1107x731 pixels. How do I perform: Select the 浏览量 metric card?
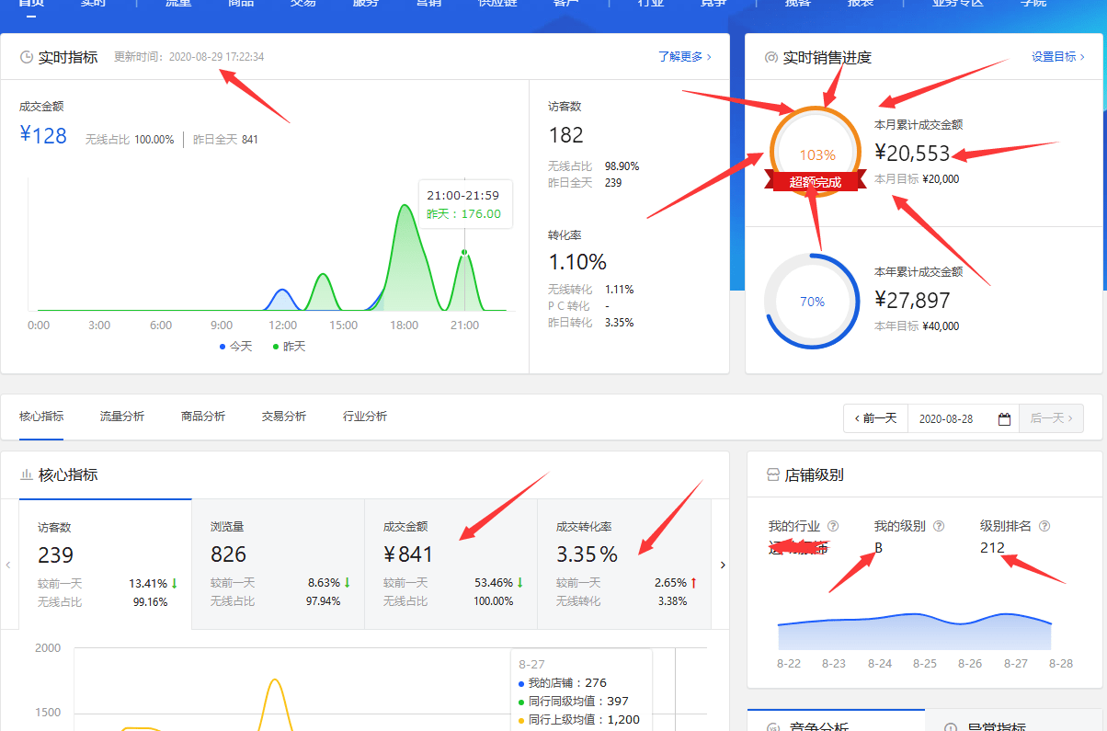tap(278, 564)
